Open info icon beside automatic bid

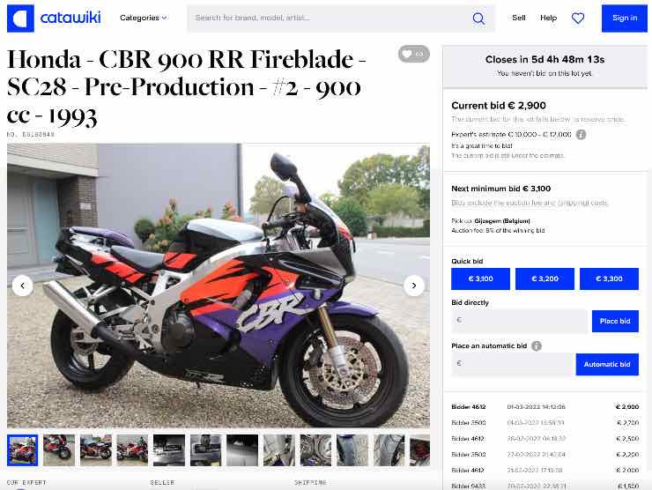click(x=537, y=345)
